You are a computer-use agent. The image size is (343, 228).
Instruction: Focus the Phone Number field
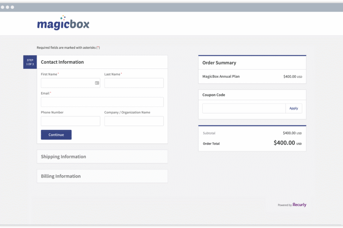pyautogui.click(x=70, y=121)
